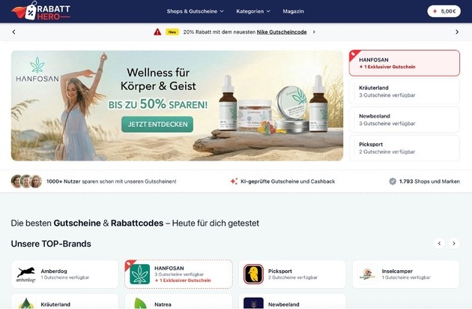The image size is (472, 309).
Task: Expand the Shops & Gutscheine dropdown
Action: click(195, 11)
